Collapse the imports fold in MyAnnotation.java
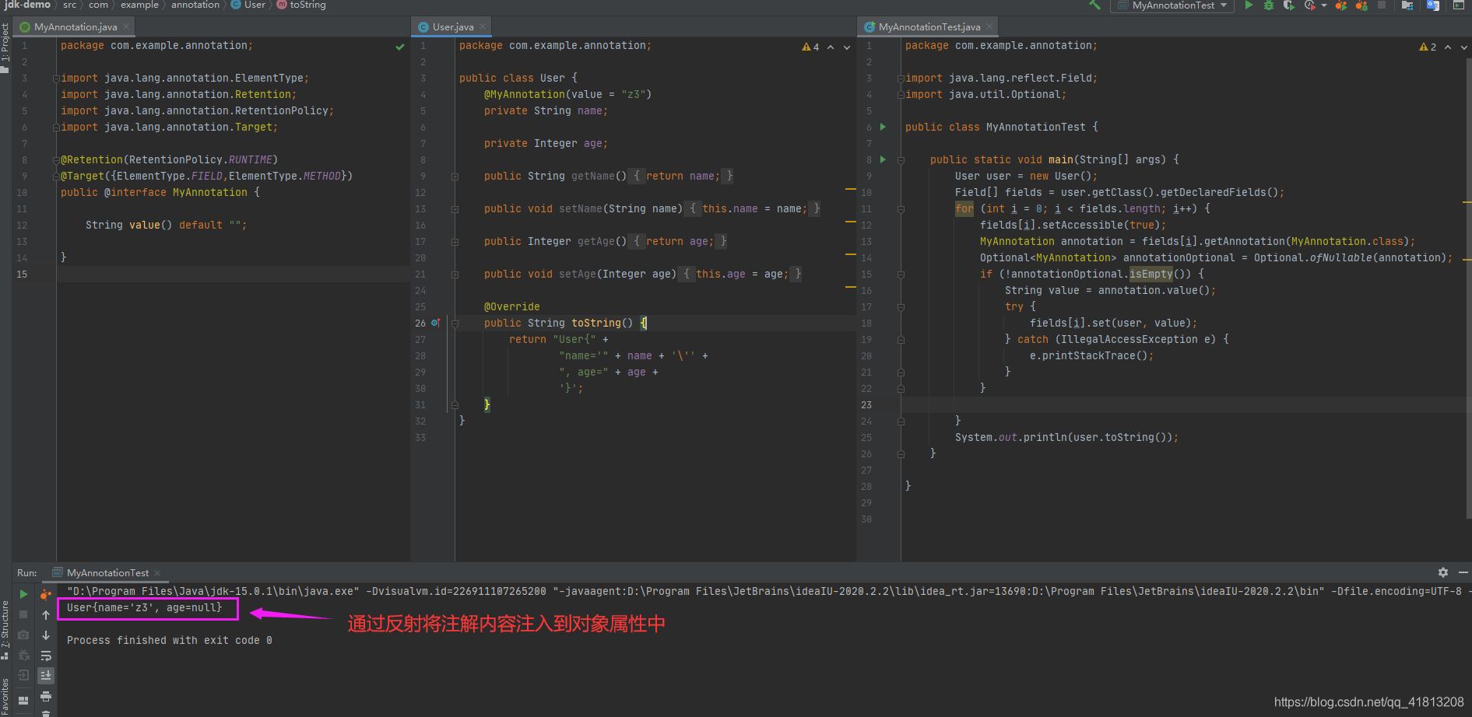 (55, 79)
